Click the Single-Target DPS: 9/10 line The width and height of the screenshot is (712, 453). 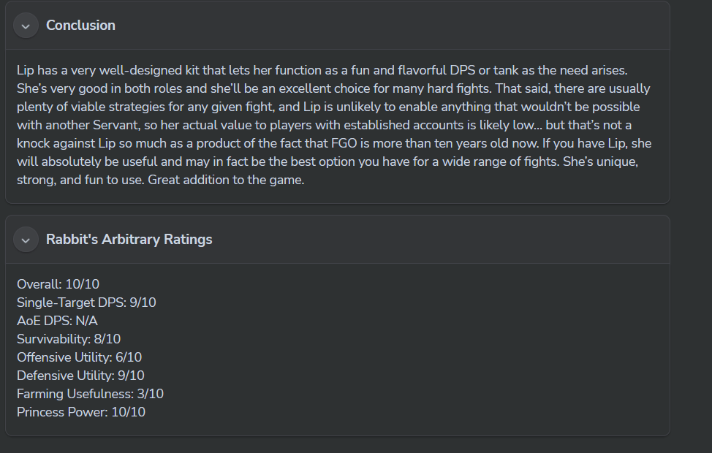(86, 302)
